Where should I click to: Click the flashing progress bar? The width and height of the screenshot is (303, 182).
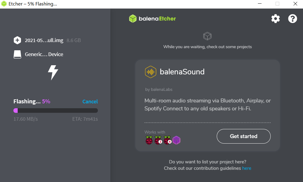pyautogui.click(x=55, y=111)
